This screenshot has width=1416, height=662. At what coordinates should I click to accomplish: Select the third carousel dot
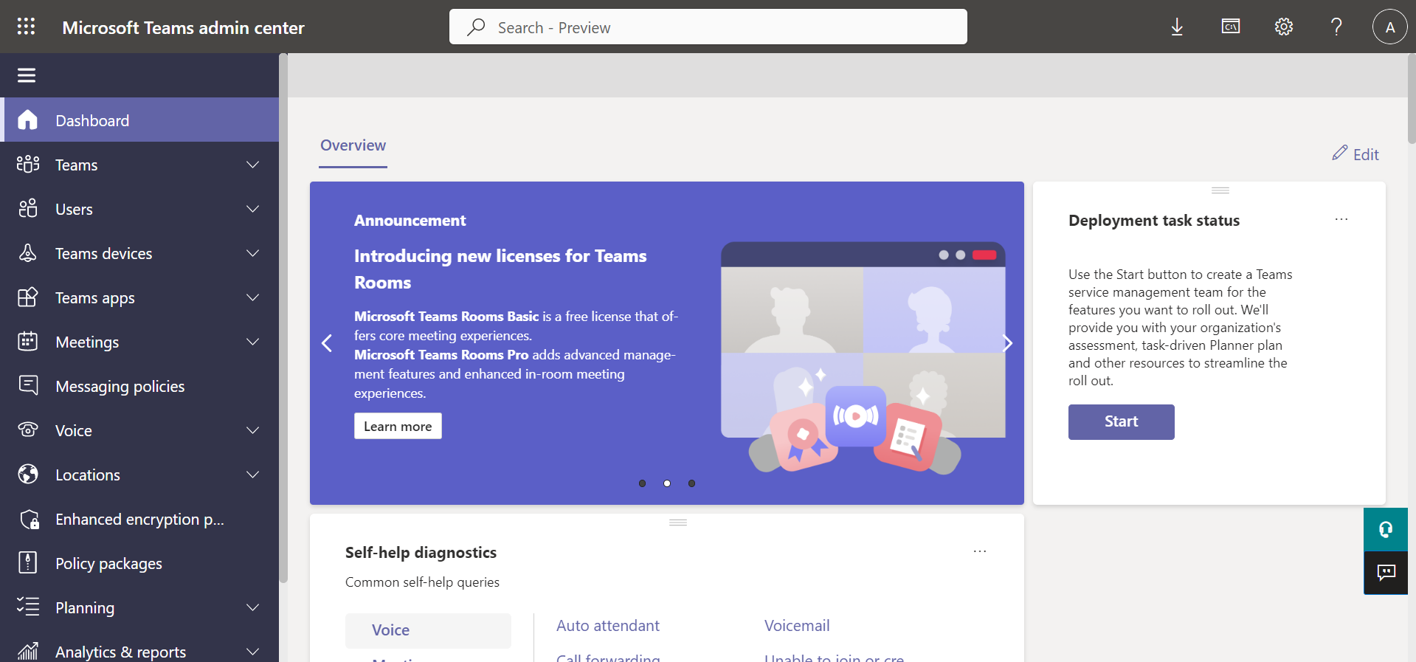691,483
